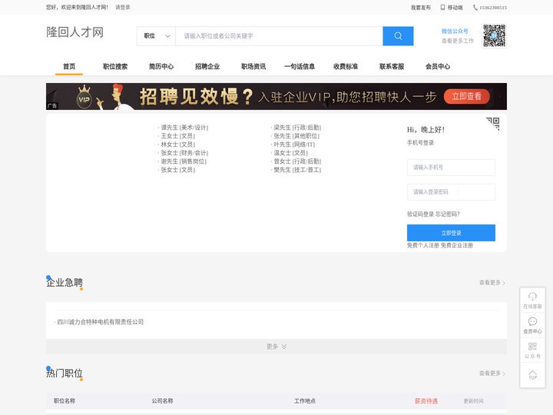Go to 首页 tab

pos(69,66)
